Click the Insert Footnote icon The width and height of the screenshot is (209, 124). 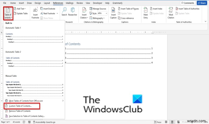click(x=35, y=13)
